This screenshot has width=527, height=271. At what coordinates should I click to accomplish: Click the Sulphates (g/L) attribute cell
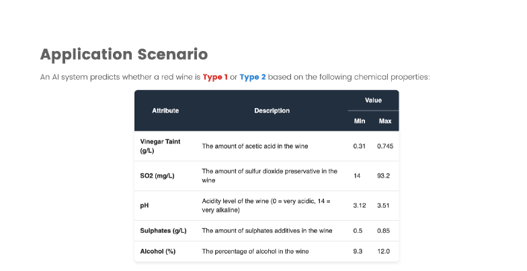pos(163,231)
